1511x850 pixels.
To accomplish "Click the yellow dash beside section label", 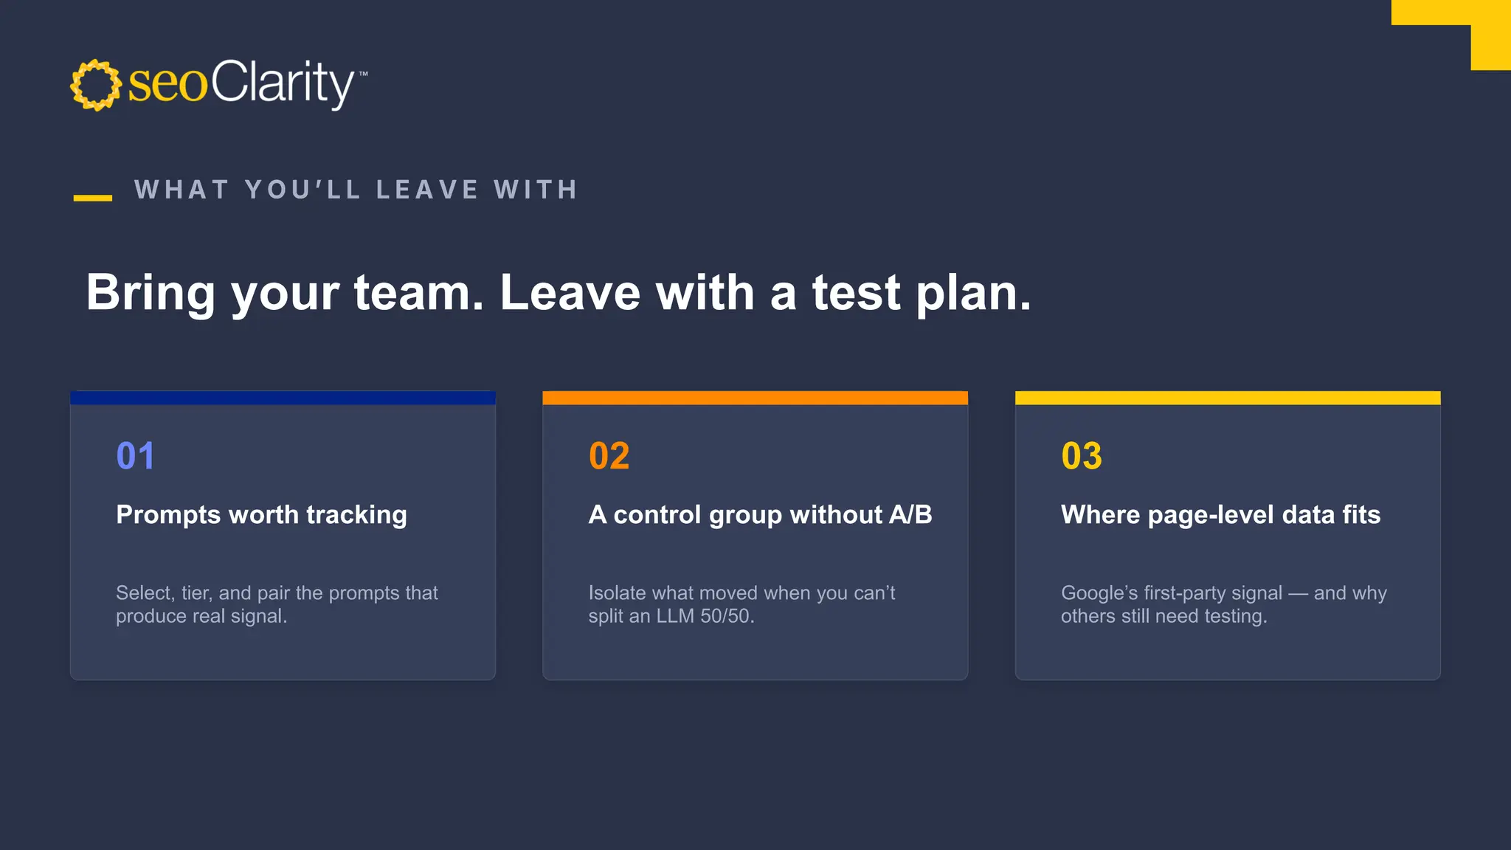I will (x=93, y=198).
